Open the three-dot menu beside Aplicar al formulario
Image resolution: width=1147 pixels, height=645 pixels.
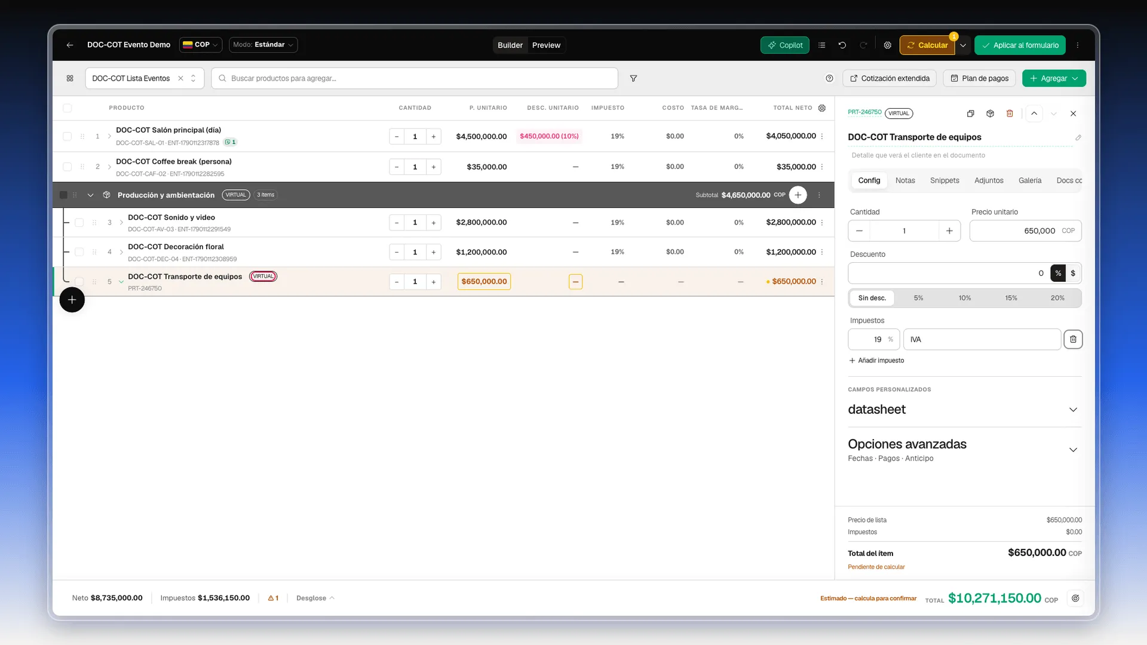point(1078,45)
